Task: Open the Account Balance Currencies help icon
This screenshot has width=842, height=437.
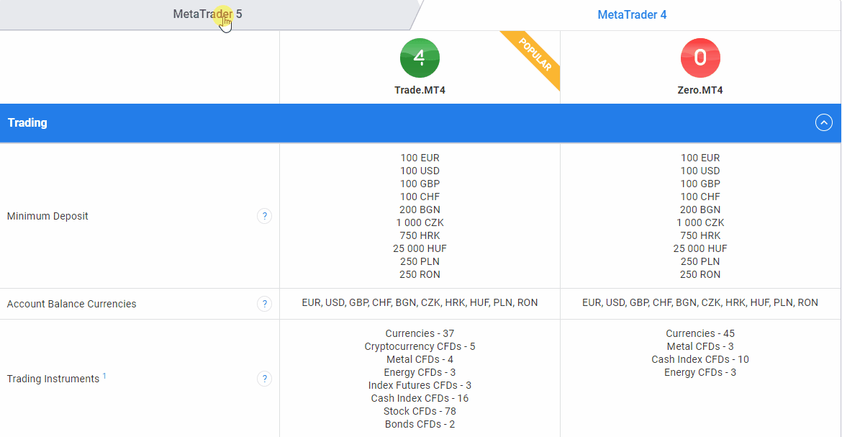Action: click(264, 304)
